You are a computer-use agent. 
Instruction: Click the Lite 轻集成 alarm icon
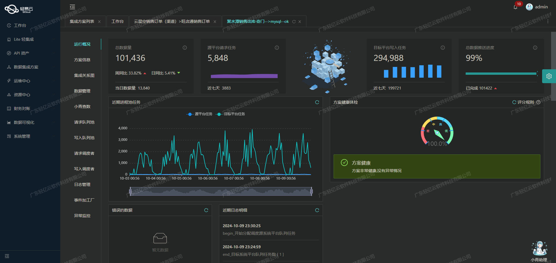tap(9, 39)
